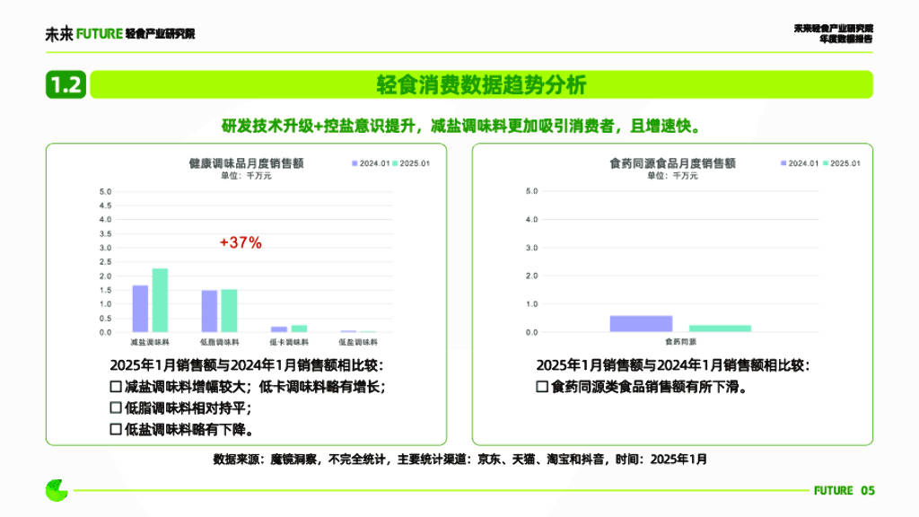Click the 数据来源 footer text at bottom

pyautogui.click(x=459, y=460)
